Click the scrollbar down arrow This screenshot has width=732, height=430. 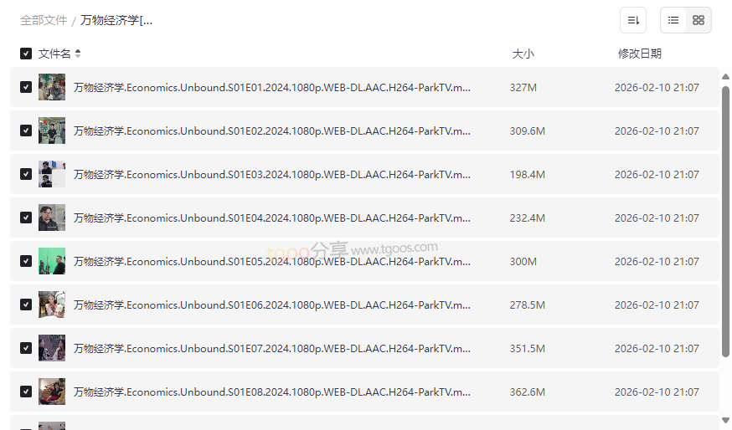[x=725, y=421]
